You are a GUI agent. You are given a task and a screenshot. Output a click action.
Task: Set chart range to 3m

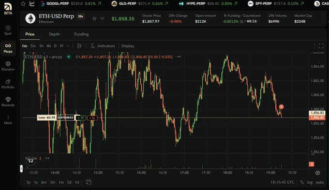pyautogui.click(x=52, y=182)
